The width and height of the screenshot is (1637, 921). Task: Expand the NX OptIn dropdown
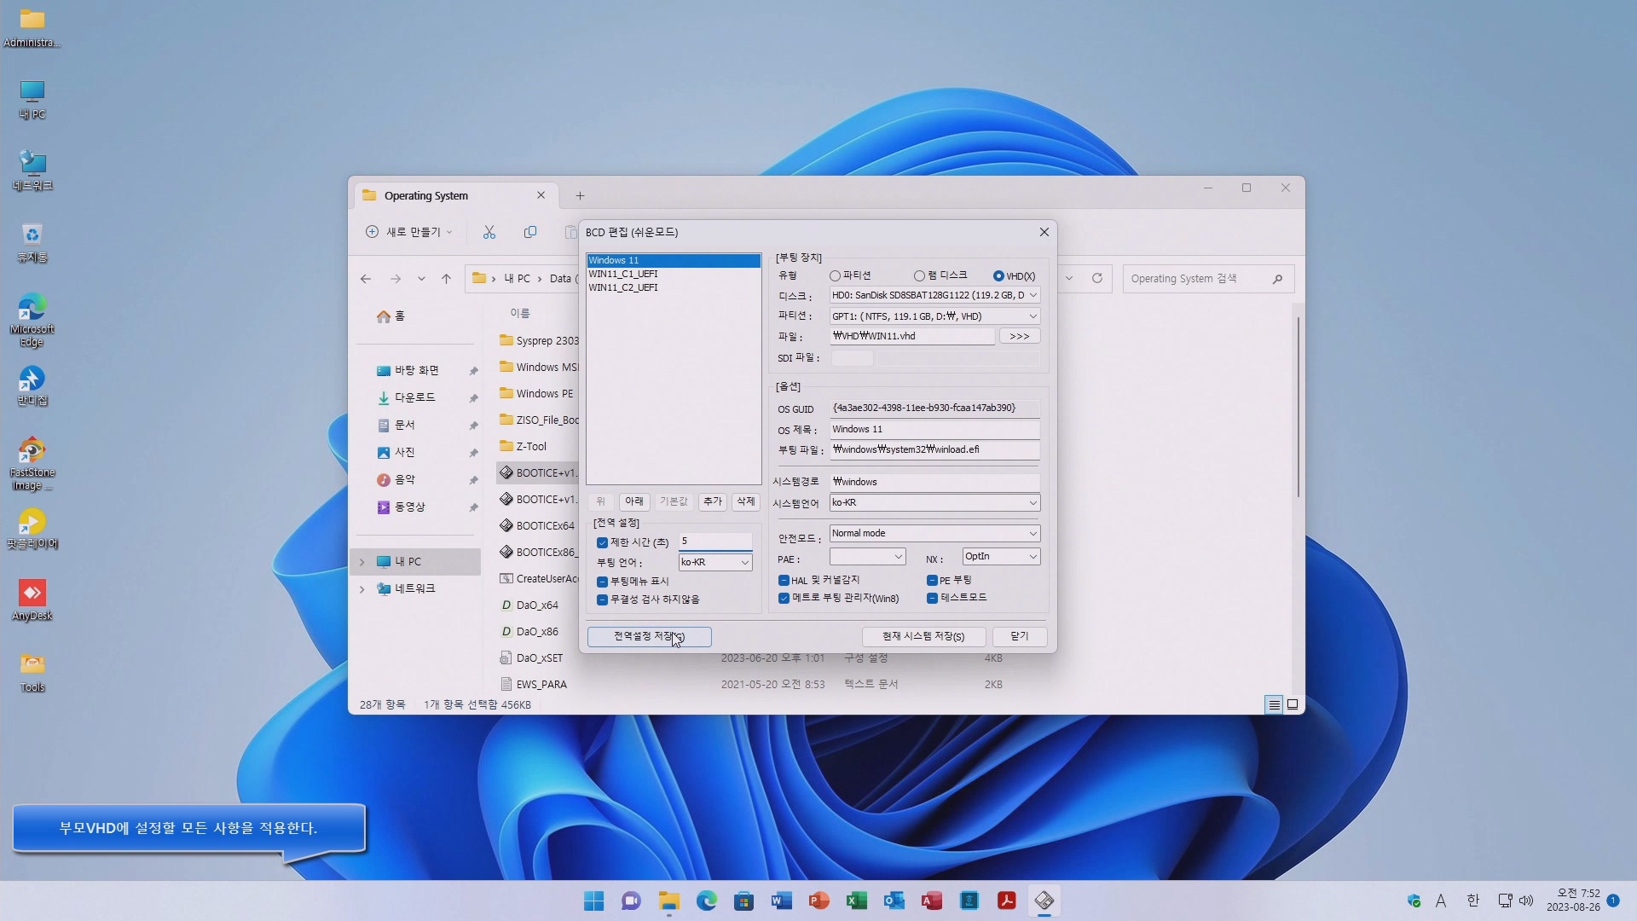[1000, 556]
